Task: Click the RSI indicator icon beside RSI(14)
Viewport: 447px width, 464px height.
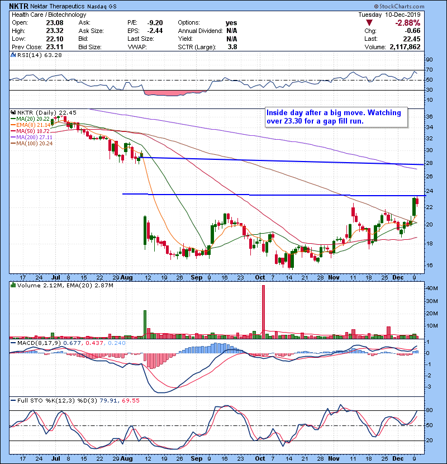Action: pyautogui.click(x=13, y=55)
